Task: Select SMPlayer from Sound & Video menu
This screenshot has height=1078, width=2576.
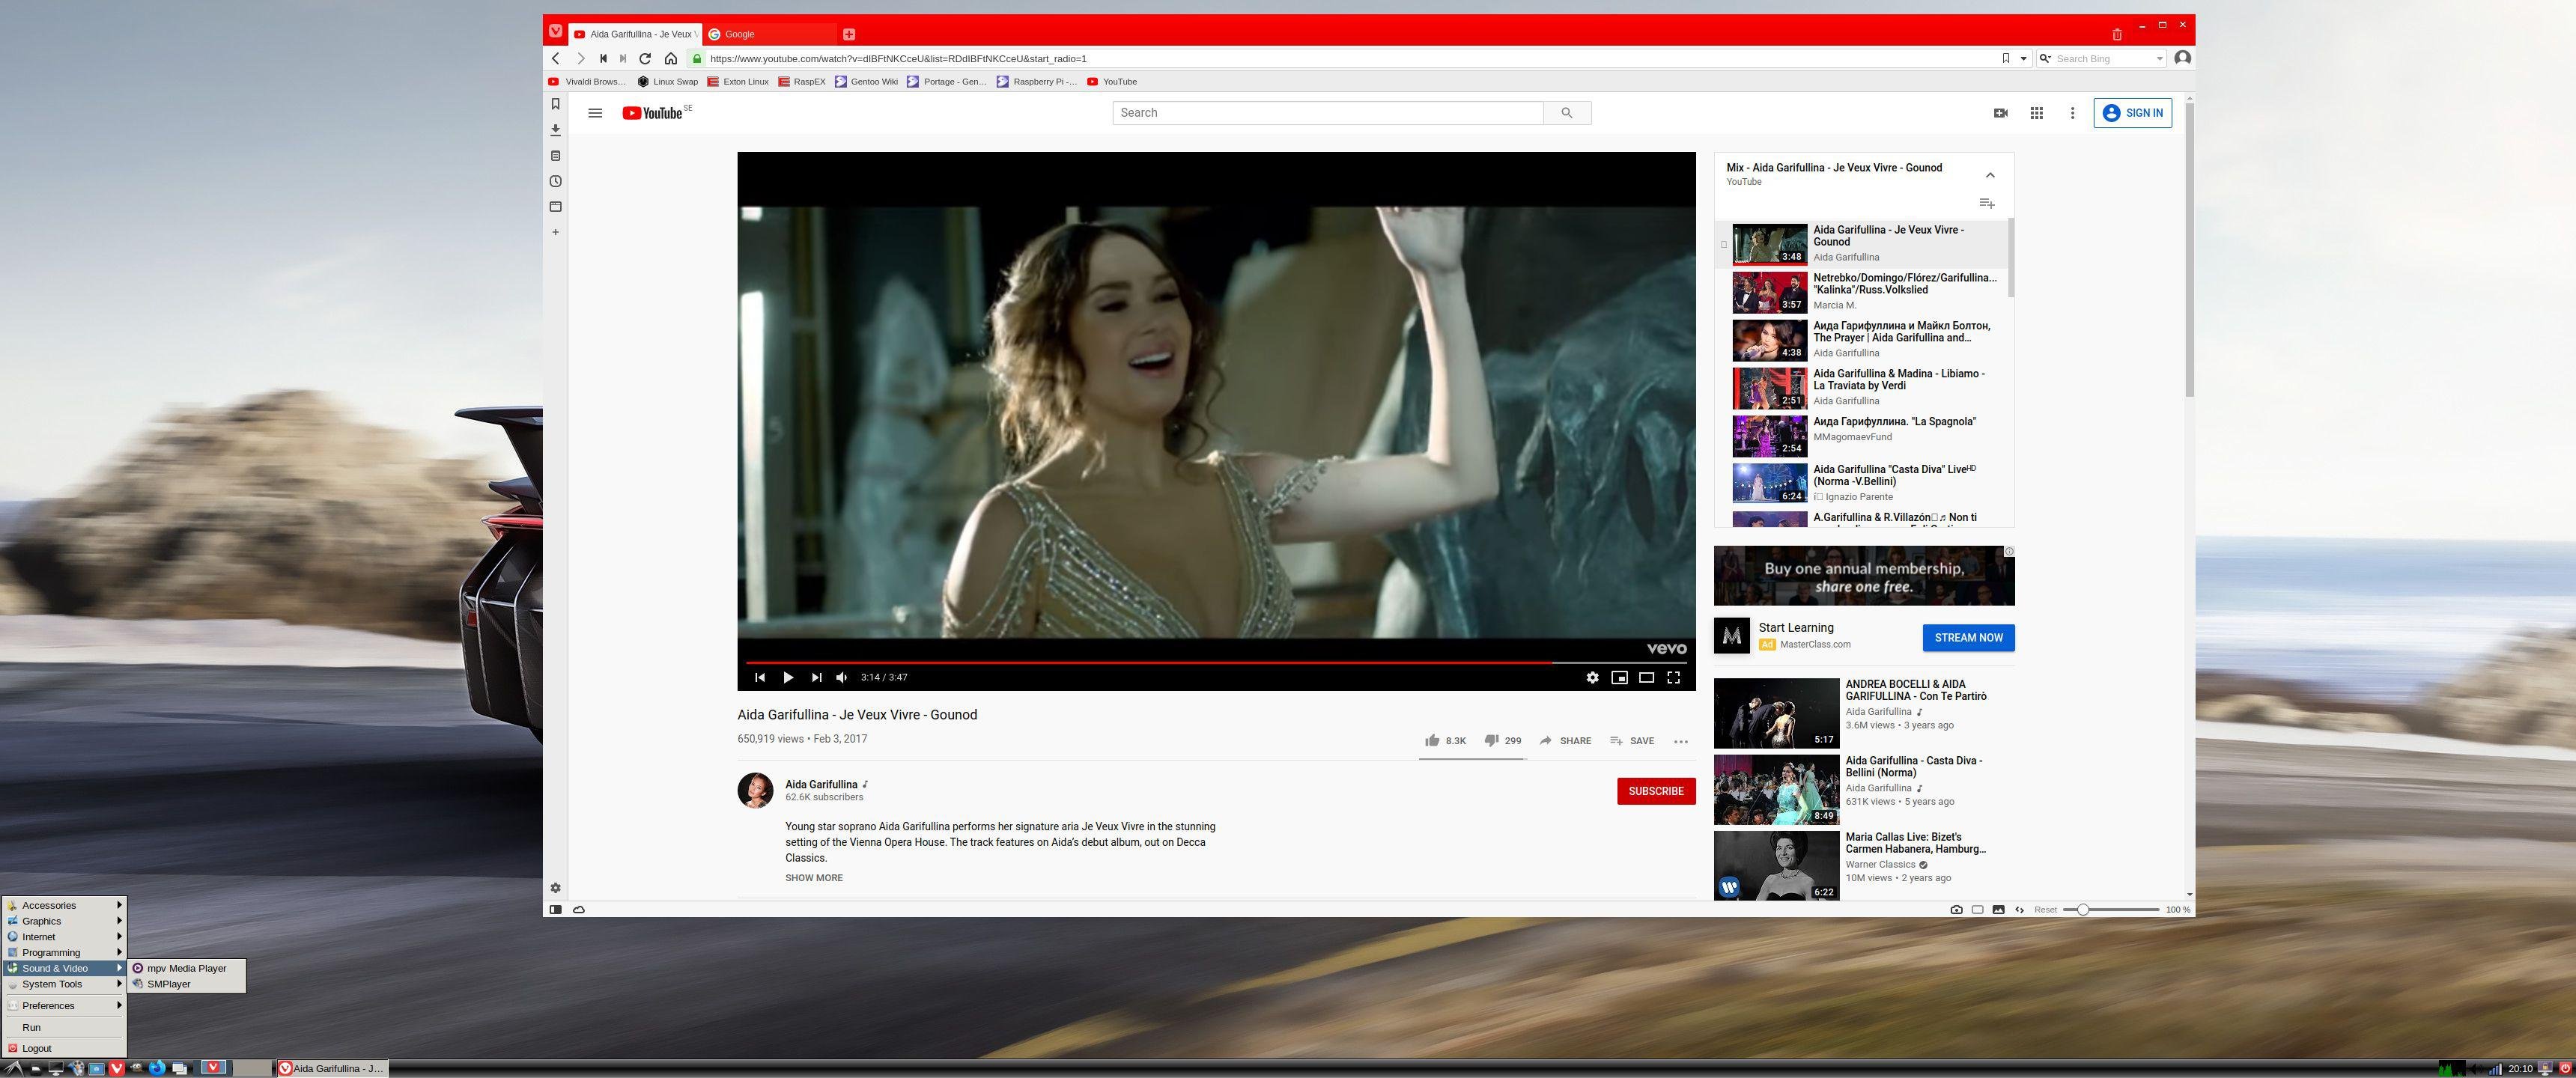Action: 168,984
